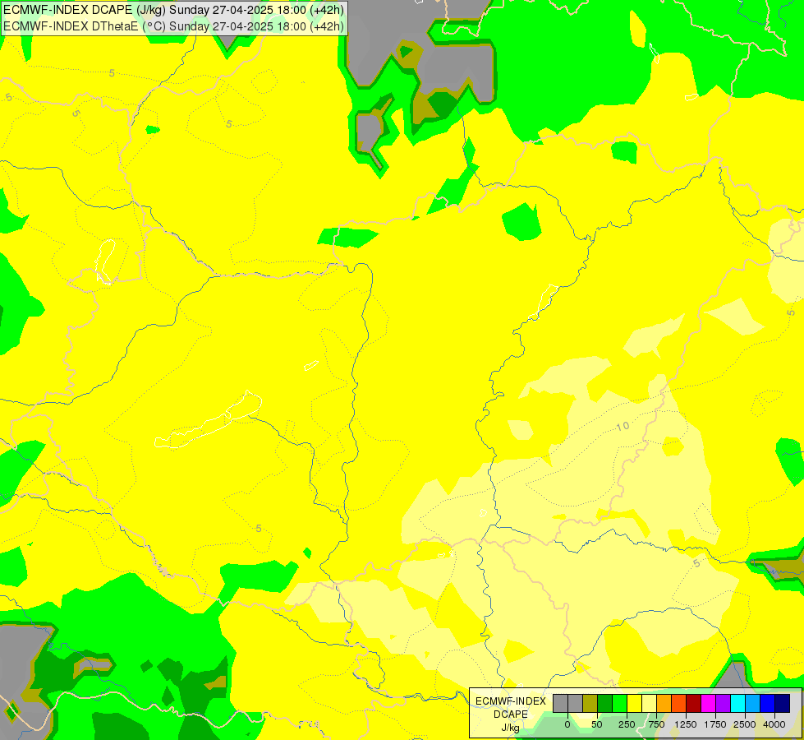Image resolution: width=804 pixels, height=740 pixels.
Task: Click the legend label '0'
Action: pos(567,724)
